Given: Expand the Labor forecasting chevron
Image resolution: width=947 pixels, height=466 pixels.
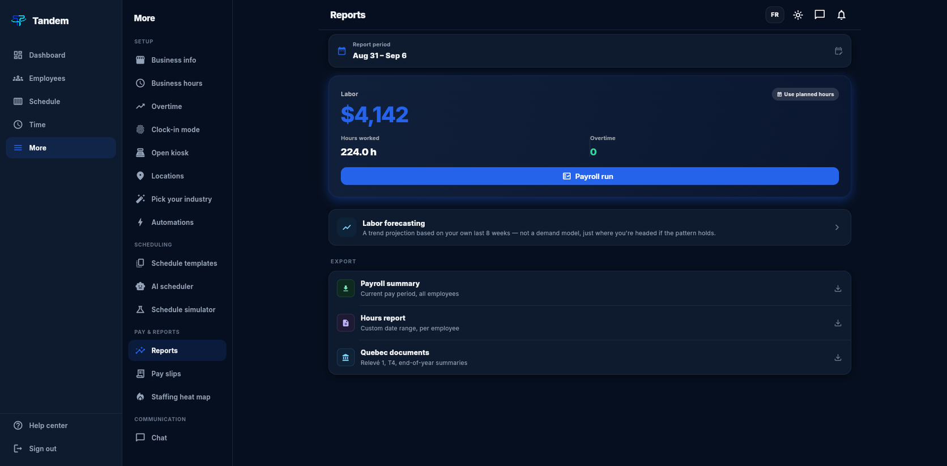Looking at the screenshot, I should (837, 228).
